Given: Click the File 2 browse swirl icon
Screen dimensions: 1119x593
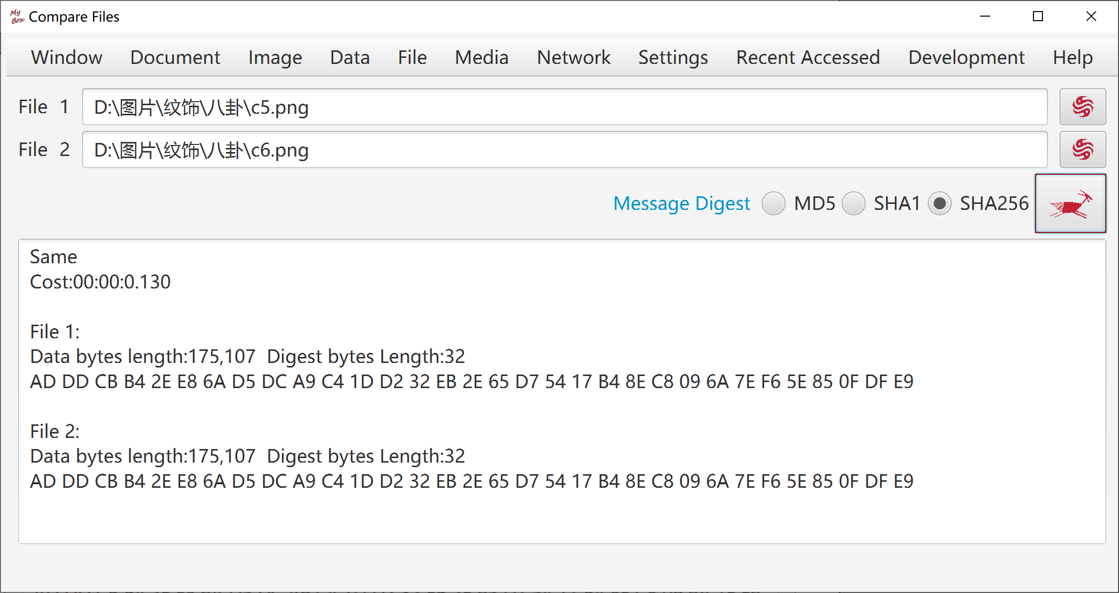Looking at the screenshot, I should pos(1082,150).
